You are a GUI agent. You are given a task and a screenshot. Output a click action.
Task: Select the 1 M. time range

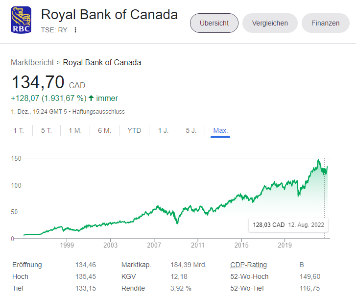[75, 130]
